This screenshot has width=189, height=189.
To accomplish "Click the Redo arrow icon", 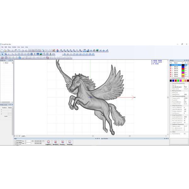I will (x=26, y=51).
